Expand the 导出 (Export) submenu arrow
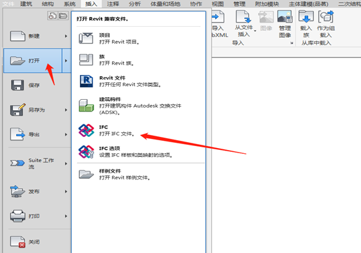The width and height of the screenshot is (361, 253). click(x=66, y=134)
